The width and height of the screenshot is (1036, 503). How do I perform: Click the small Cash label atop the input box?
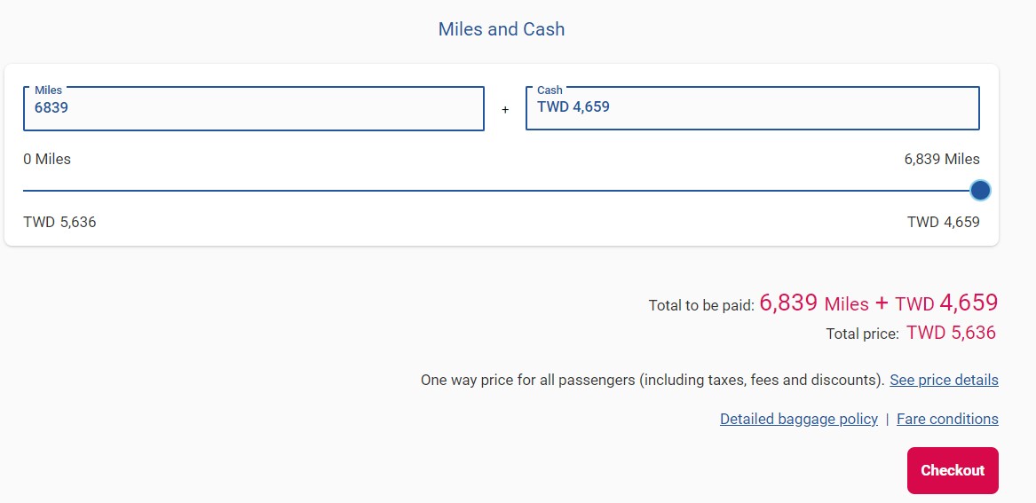550,90
